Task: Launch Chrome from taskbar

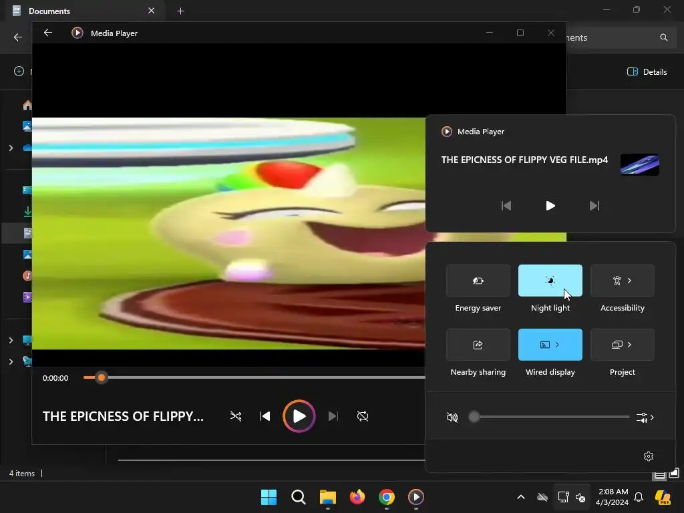Action: 387,497
